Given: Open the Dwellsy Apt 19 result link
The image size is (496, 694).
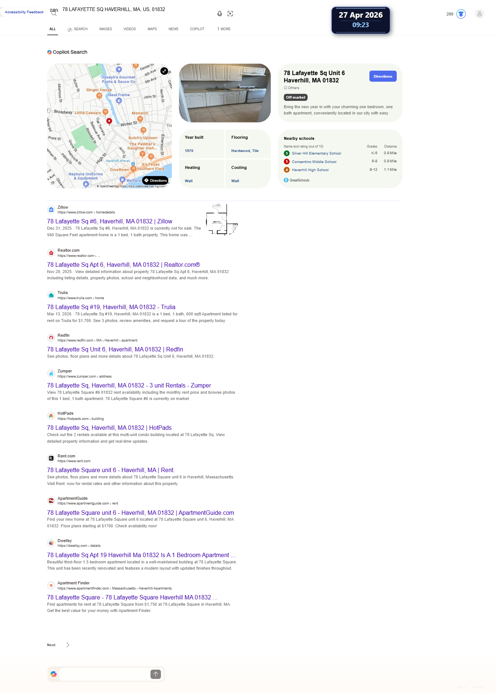Looking at the screenshot, I should 142,555.
